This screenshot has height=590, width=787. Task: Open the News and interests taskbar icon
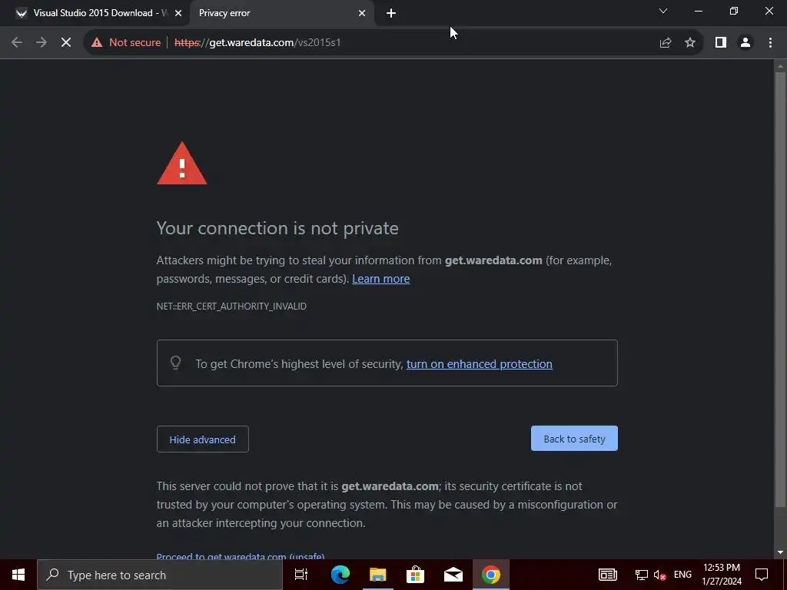click(x=607, y=575)
